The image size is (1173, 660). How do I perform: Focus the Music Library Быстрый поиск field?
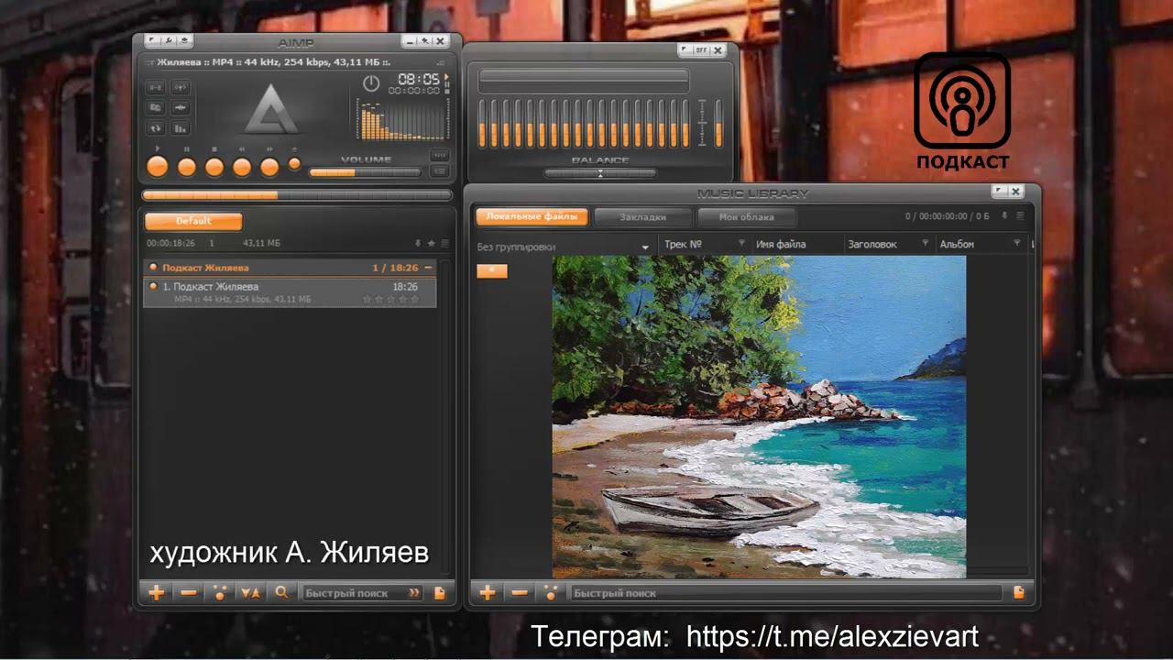tap(786, 593)
